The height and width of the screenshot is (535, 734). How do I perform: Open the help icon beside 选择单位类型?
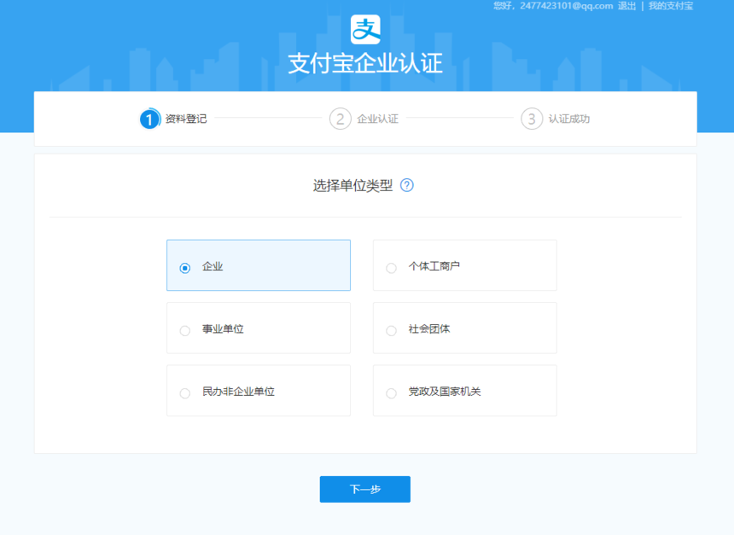pyautogui.click(x=407, y=185)
